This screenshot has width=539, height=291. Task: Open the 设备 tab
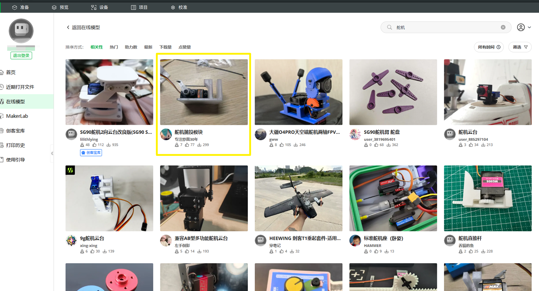pos(99,7)
